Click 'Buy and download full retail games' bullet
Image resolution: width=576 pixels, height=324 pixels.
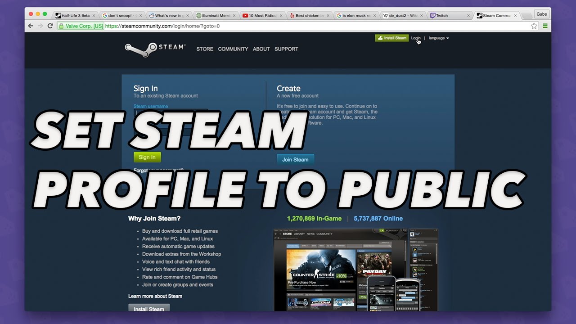[x=180, y=231]
